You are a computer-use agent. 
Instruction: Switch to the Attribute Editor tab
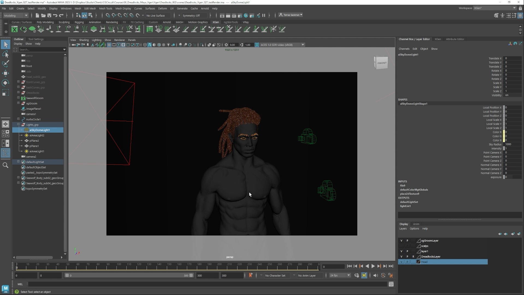[455, 39]
